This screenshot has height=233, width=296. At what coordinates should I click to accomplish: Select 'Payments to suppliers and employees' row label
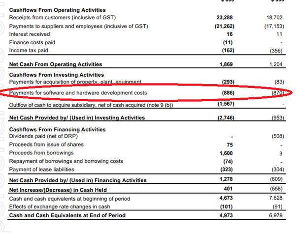[x=78, y=26]
